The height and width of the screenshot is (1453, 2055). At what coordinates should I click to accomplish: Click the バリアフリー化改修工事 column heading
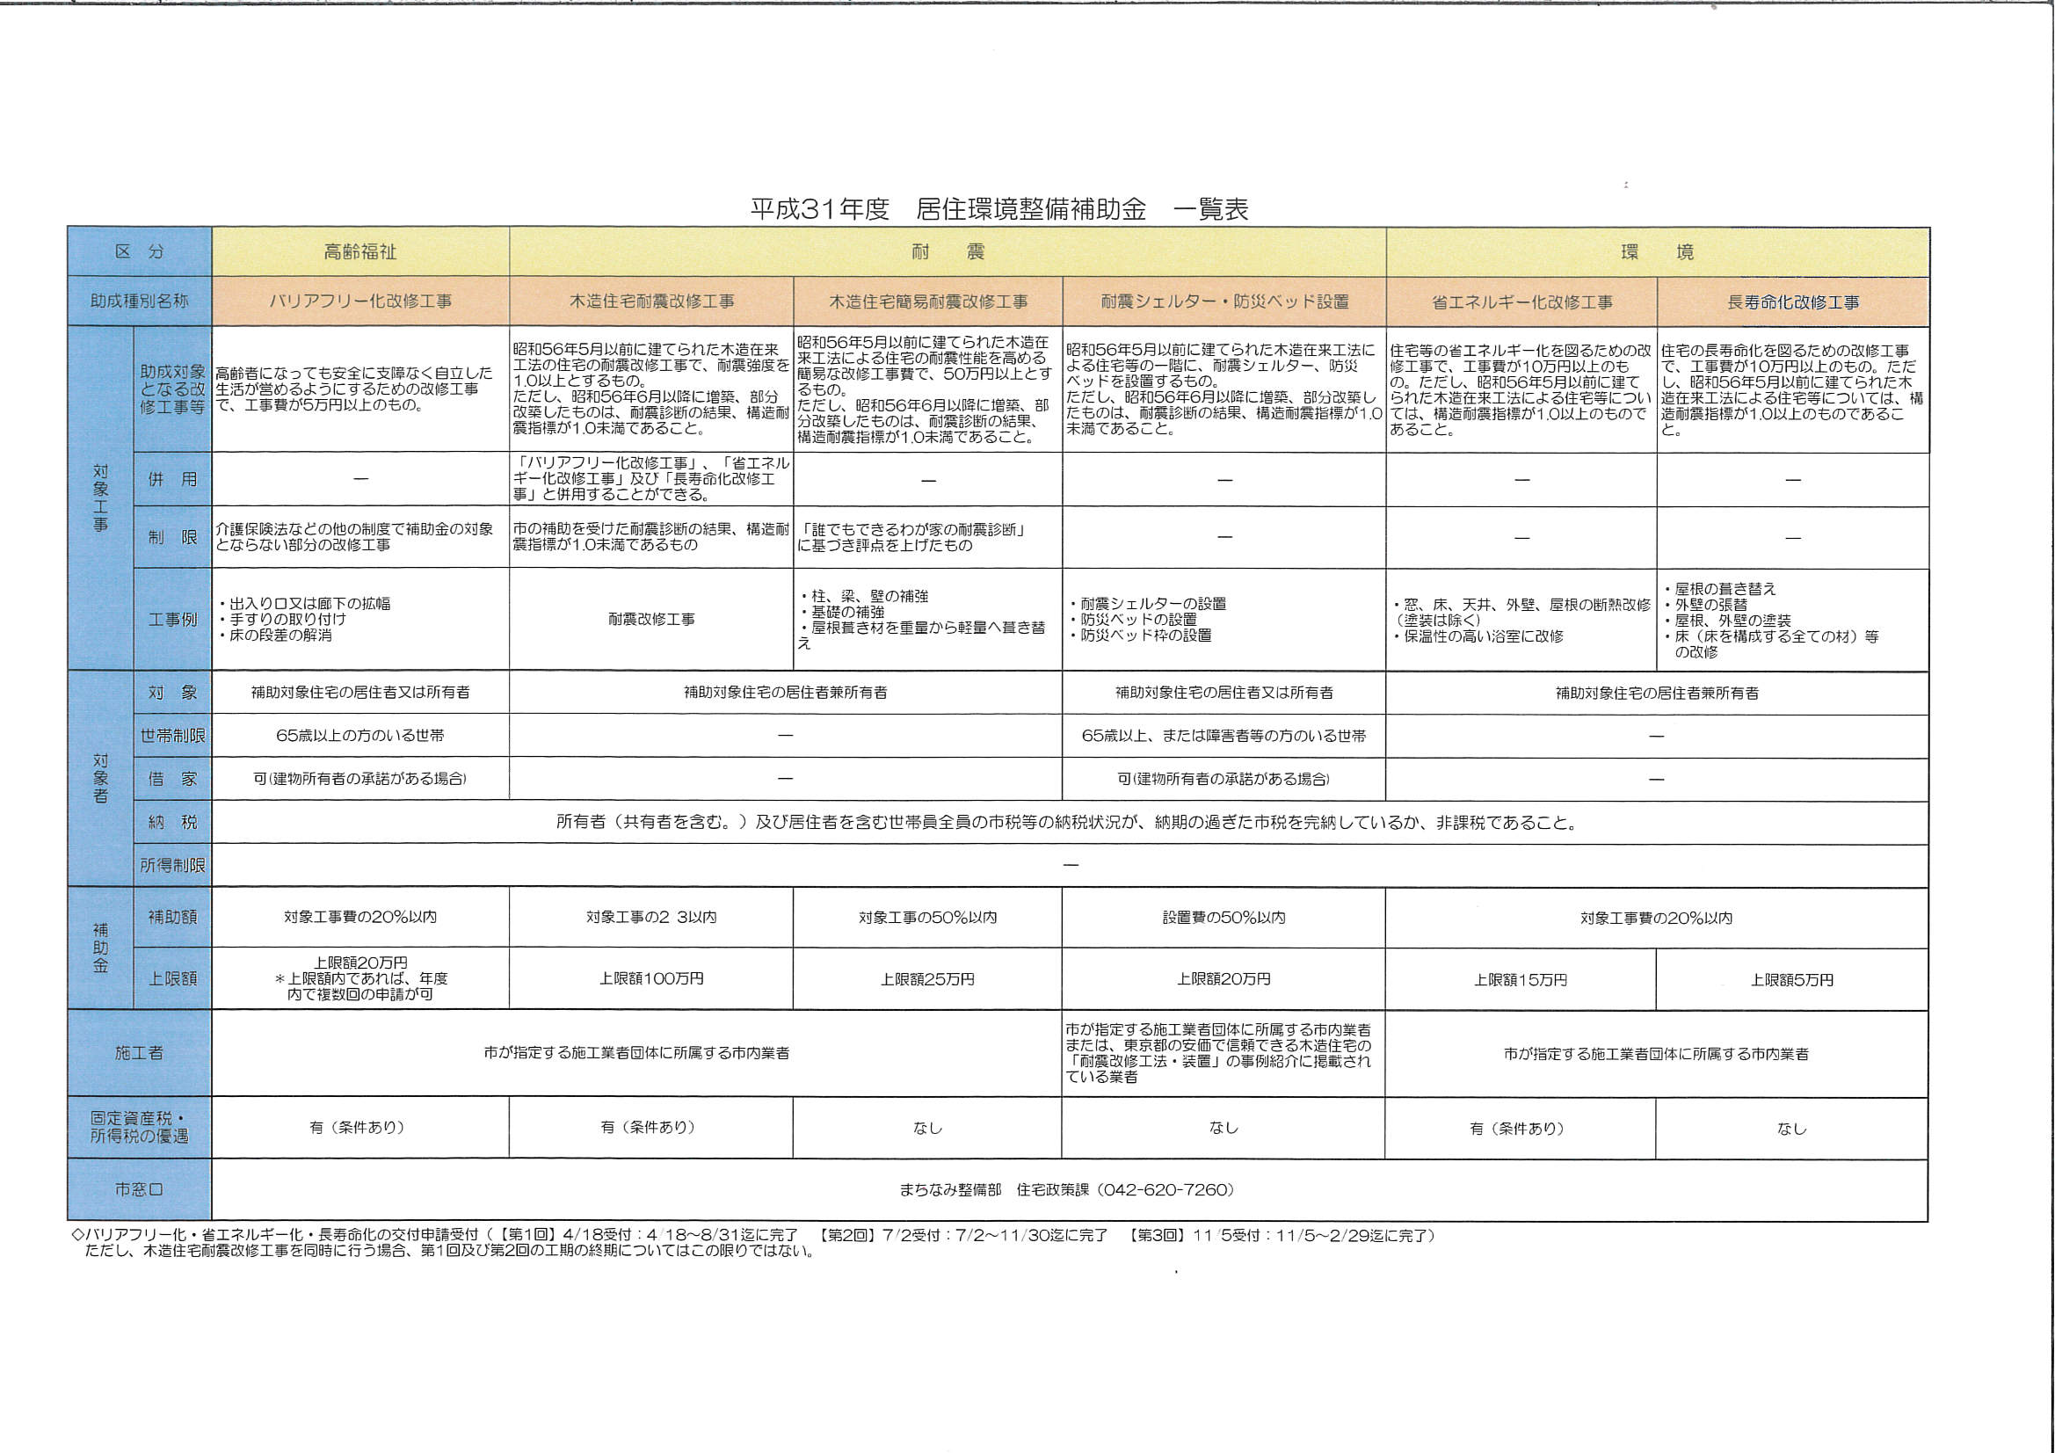coord(359,301)
